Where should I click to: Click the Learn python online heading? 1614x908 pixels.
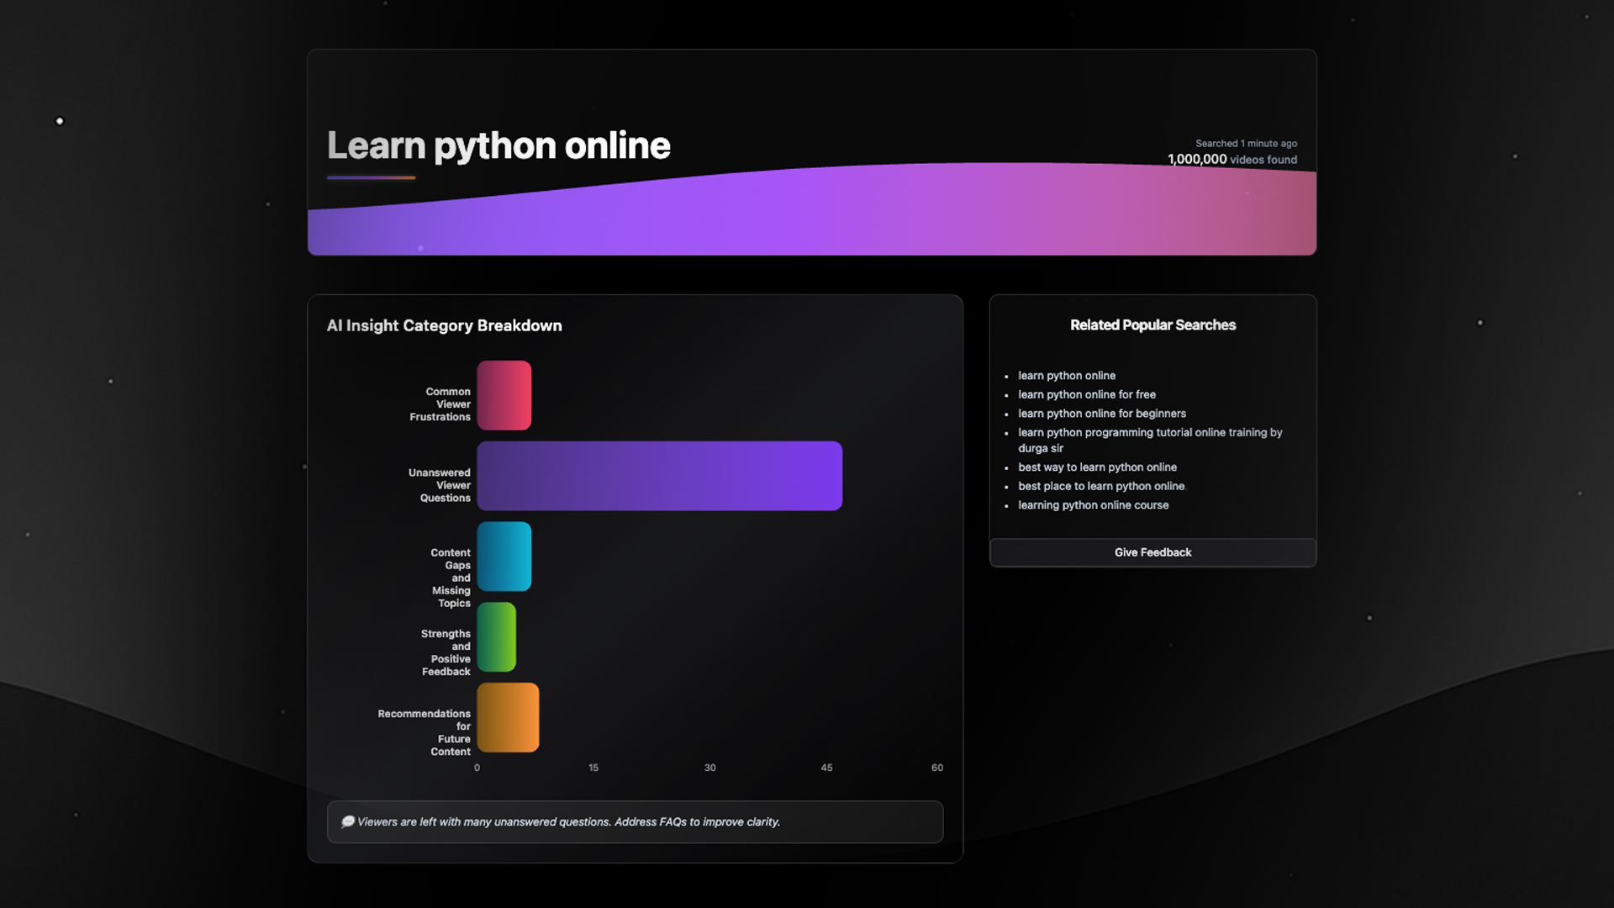click(x=498, y=145)
